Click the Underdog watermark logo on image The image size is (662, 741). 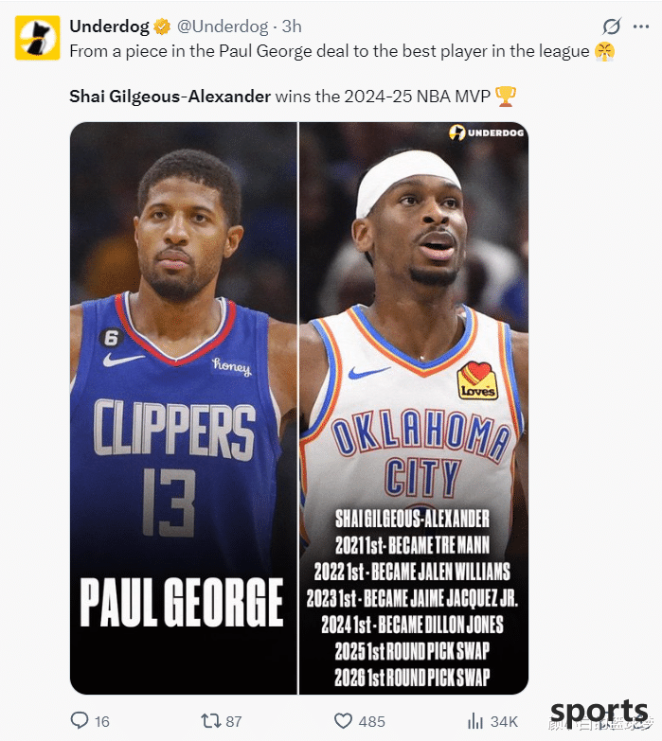click(487, 132)
